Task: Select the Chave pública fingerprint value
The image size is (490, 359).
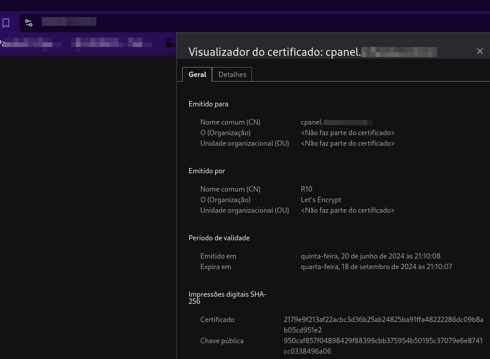Action: click(x=383, y=346)
